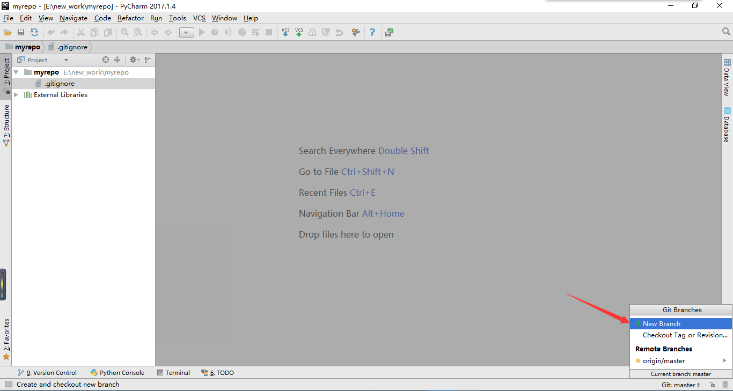Screen dimensions: 733x391
Task: Click the Cut scissors icon
Action: (x=81, y=33)
